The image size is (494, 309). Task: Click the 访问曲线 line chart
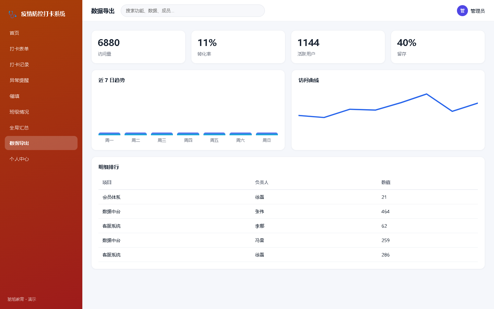[388, 106]
